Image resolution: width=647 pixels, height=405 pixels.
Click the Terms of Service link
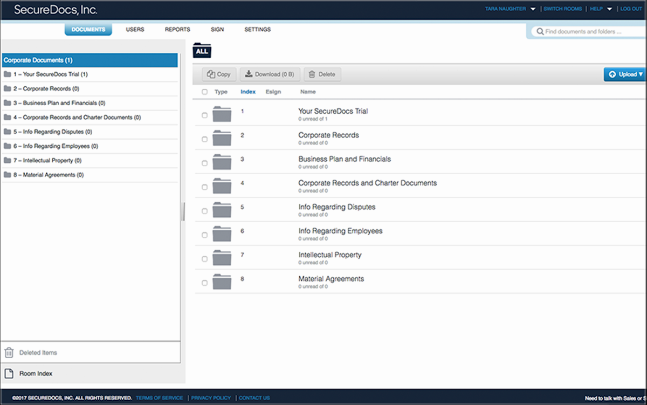click(159, 397)
